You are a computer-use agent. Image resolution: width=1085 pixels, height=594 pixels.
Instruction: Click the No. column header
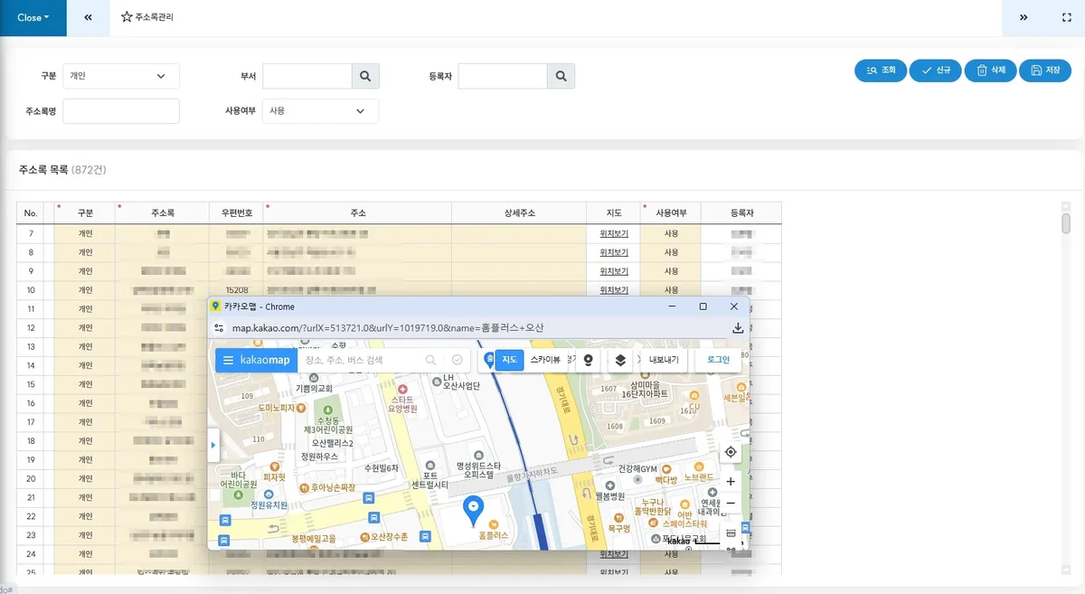[x=31, y=213]
